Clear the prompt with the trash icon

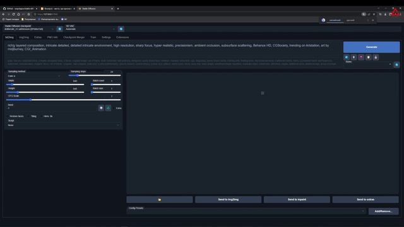[x=353, y=57]
